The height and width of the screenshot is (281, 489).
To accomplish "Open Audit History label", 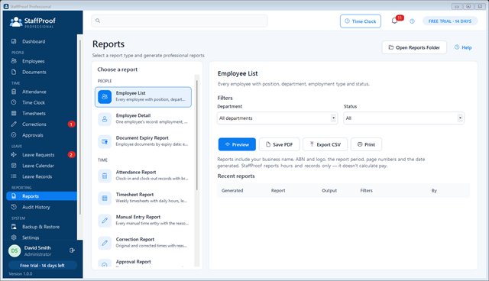I will 36,207.
